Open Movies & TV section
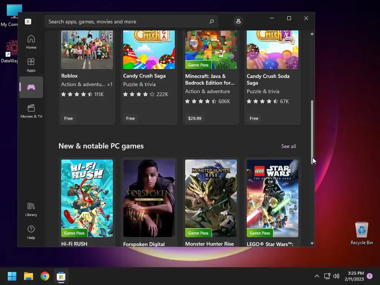 (x=31, y=111)
